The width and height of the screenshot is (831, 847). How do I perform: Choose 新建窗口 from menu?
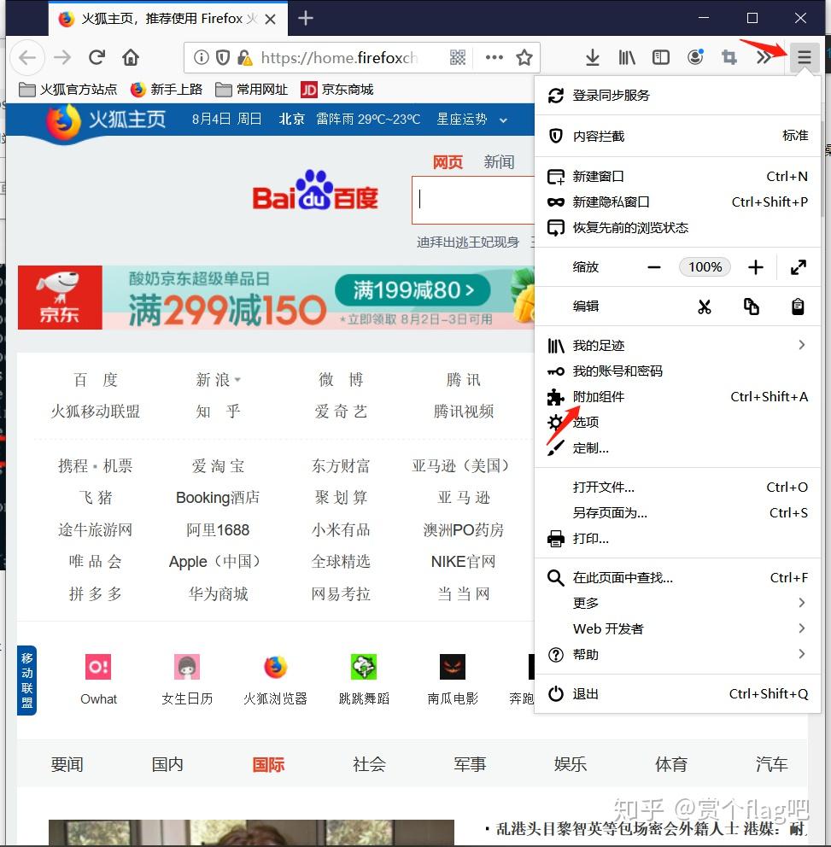[677, 177]
